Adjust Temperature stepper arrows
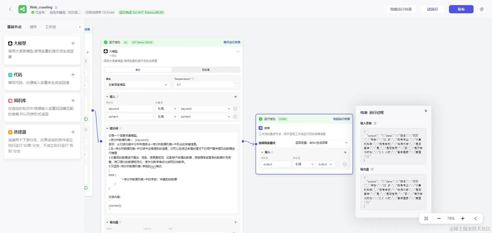Viewport: 492px width, 233px height. (x=236, y=85)
